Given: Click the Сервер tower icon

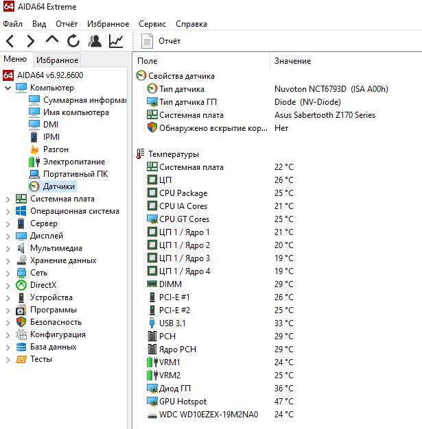Looking at the screenshot, I should point(21,223).
